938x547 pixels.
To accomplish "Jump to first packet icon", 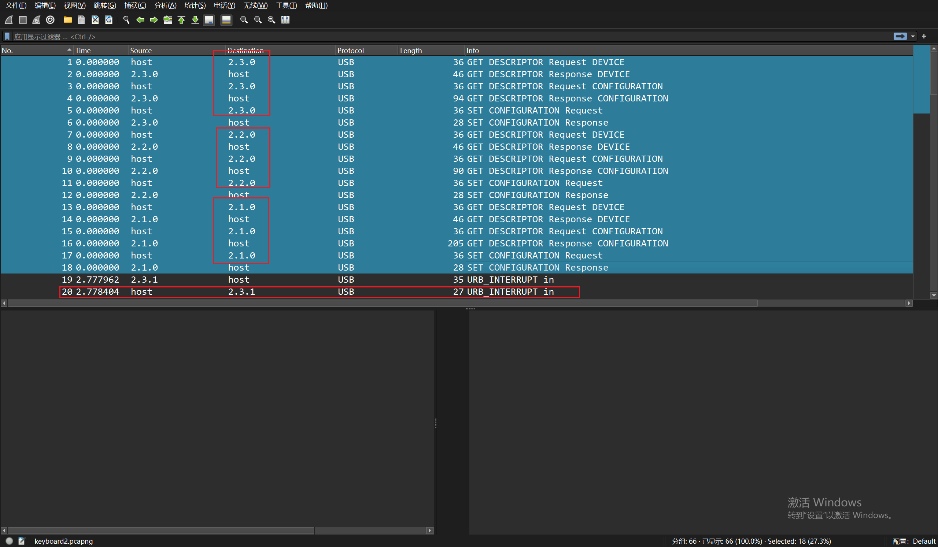I will (182, 20).
